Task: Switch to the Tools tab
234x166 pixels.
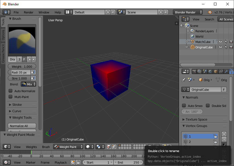Action: click(3, 22)
